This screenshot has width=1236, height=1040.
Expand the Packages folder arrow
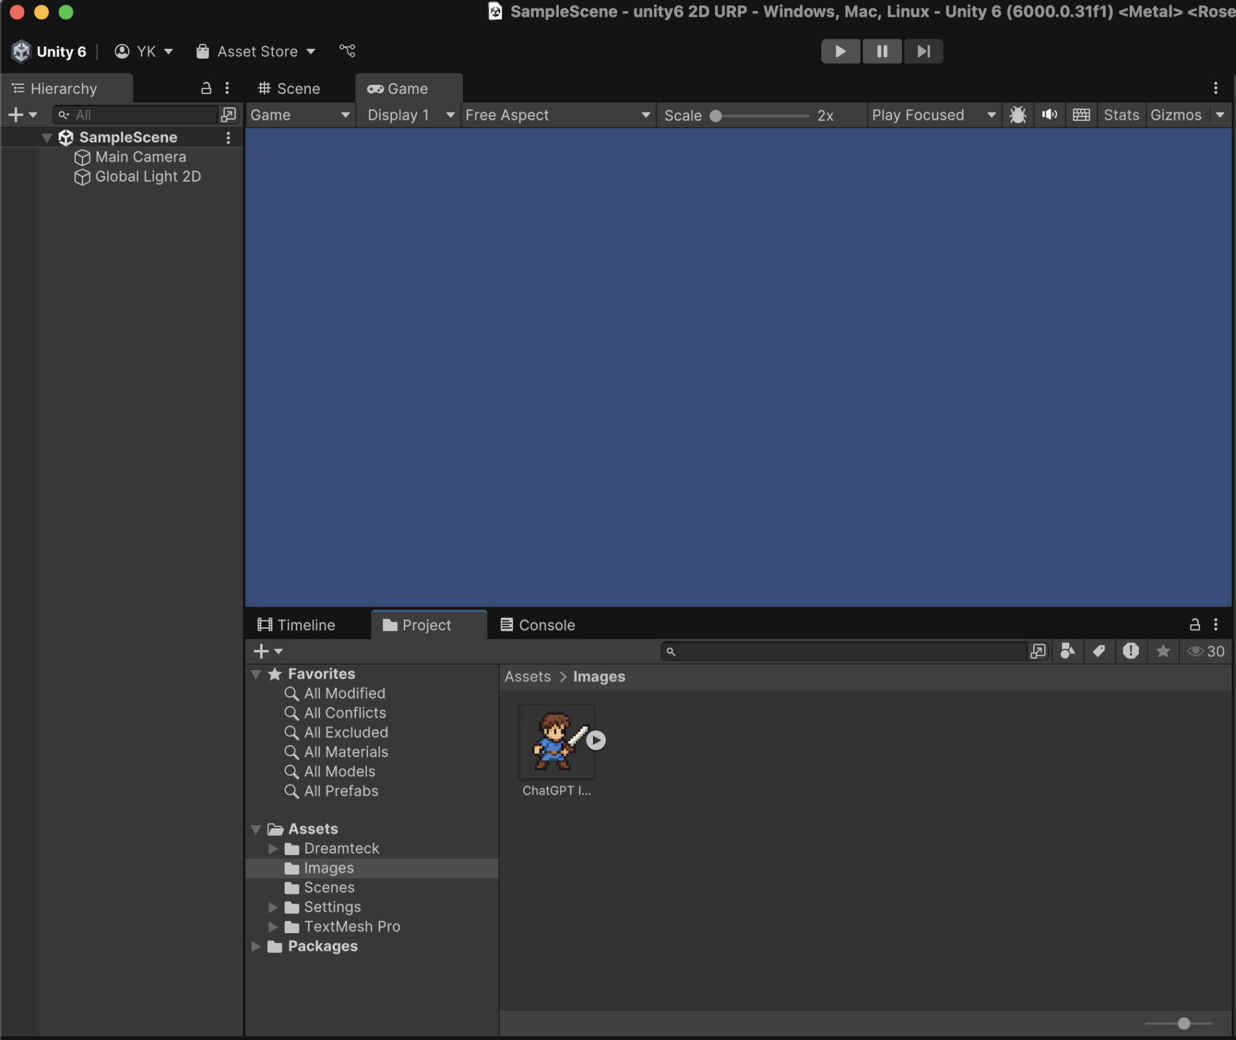[x=256, y=947]
